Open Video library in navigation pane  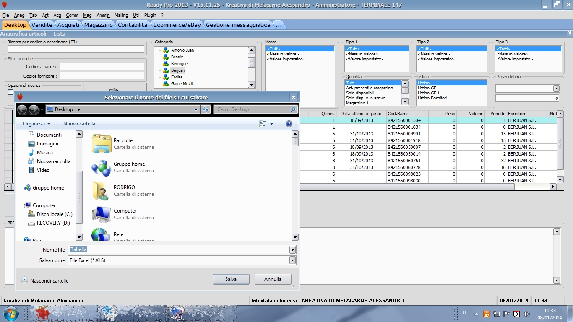[43, 170]
